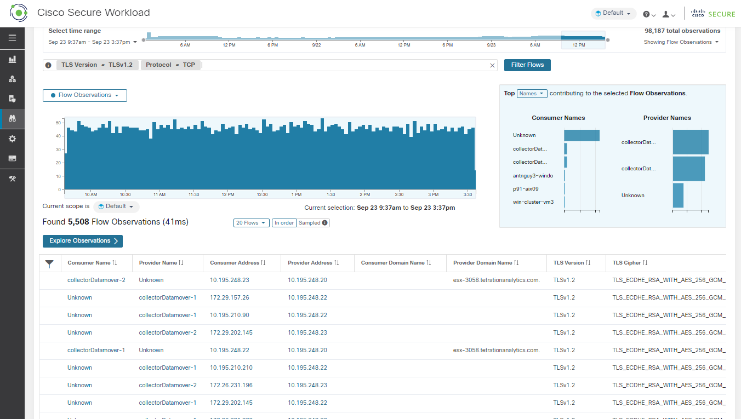741x419 pixels.
Task: Open the Platform server sidebar icon
Action: 12,158
